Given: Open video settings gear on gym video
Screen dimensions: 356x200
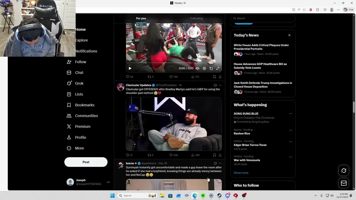Looking at the screenshot, I should [x=204, y=68].
